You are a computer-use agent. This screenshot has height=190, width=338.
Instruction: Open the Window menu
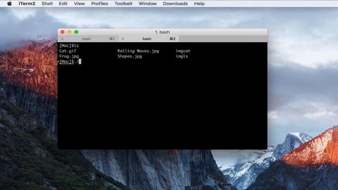pos(148,4)
